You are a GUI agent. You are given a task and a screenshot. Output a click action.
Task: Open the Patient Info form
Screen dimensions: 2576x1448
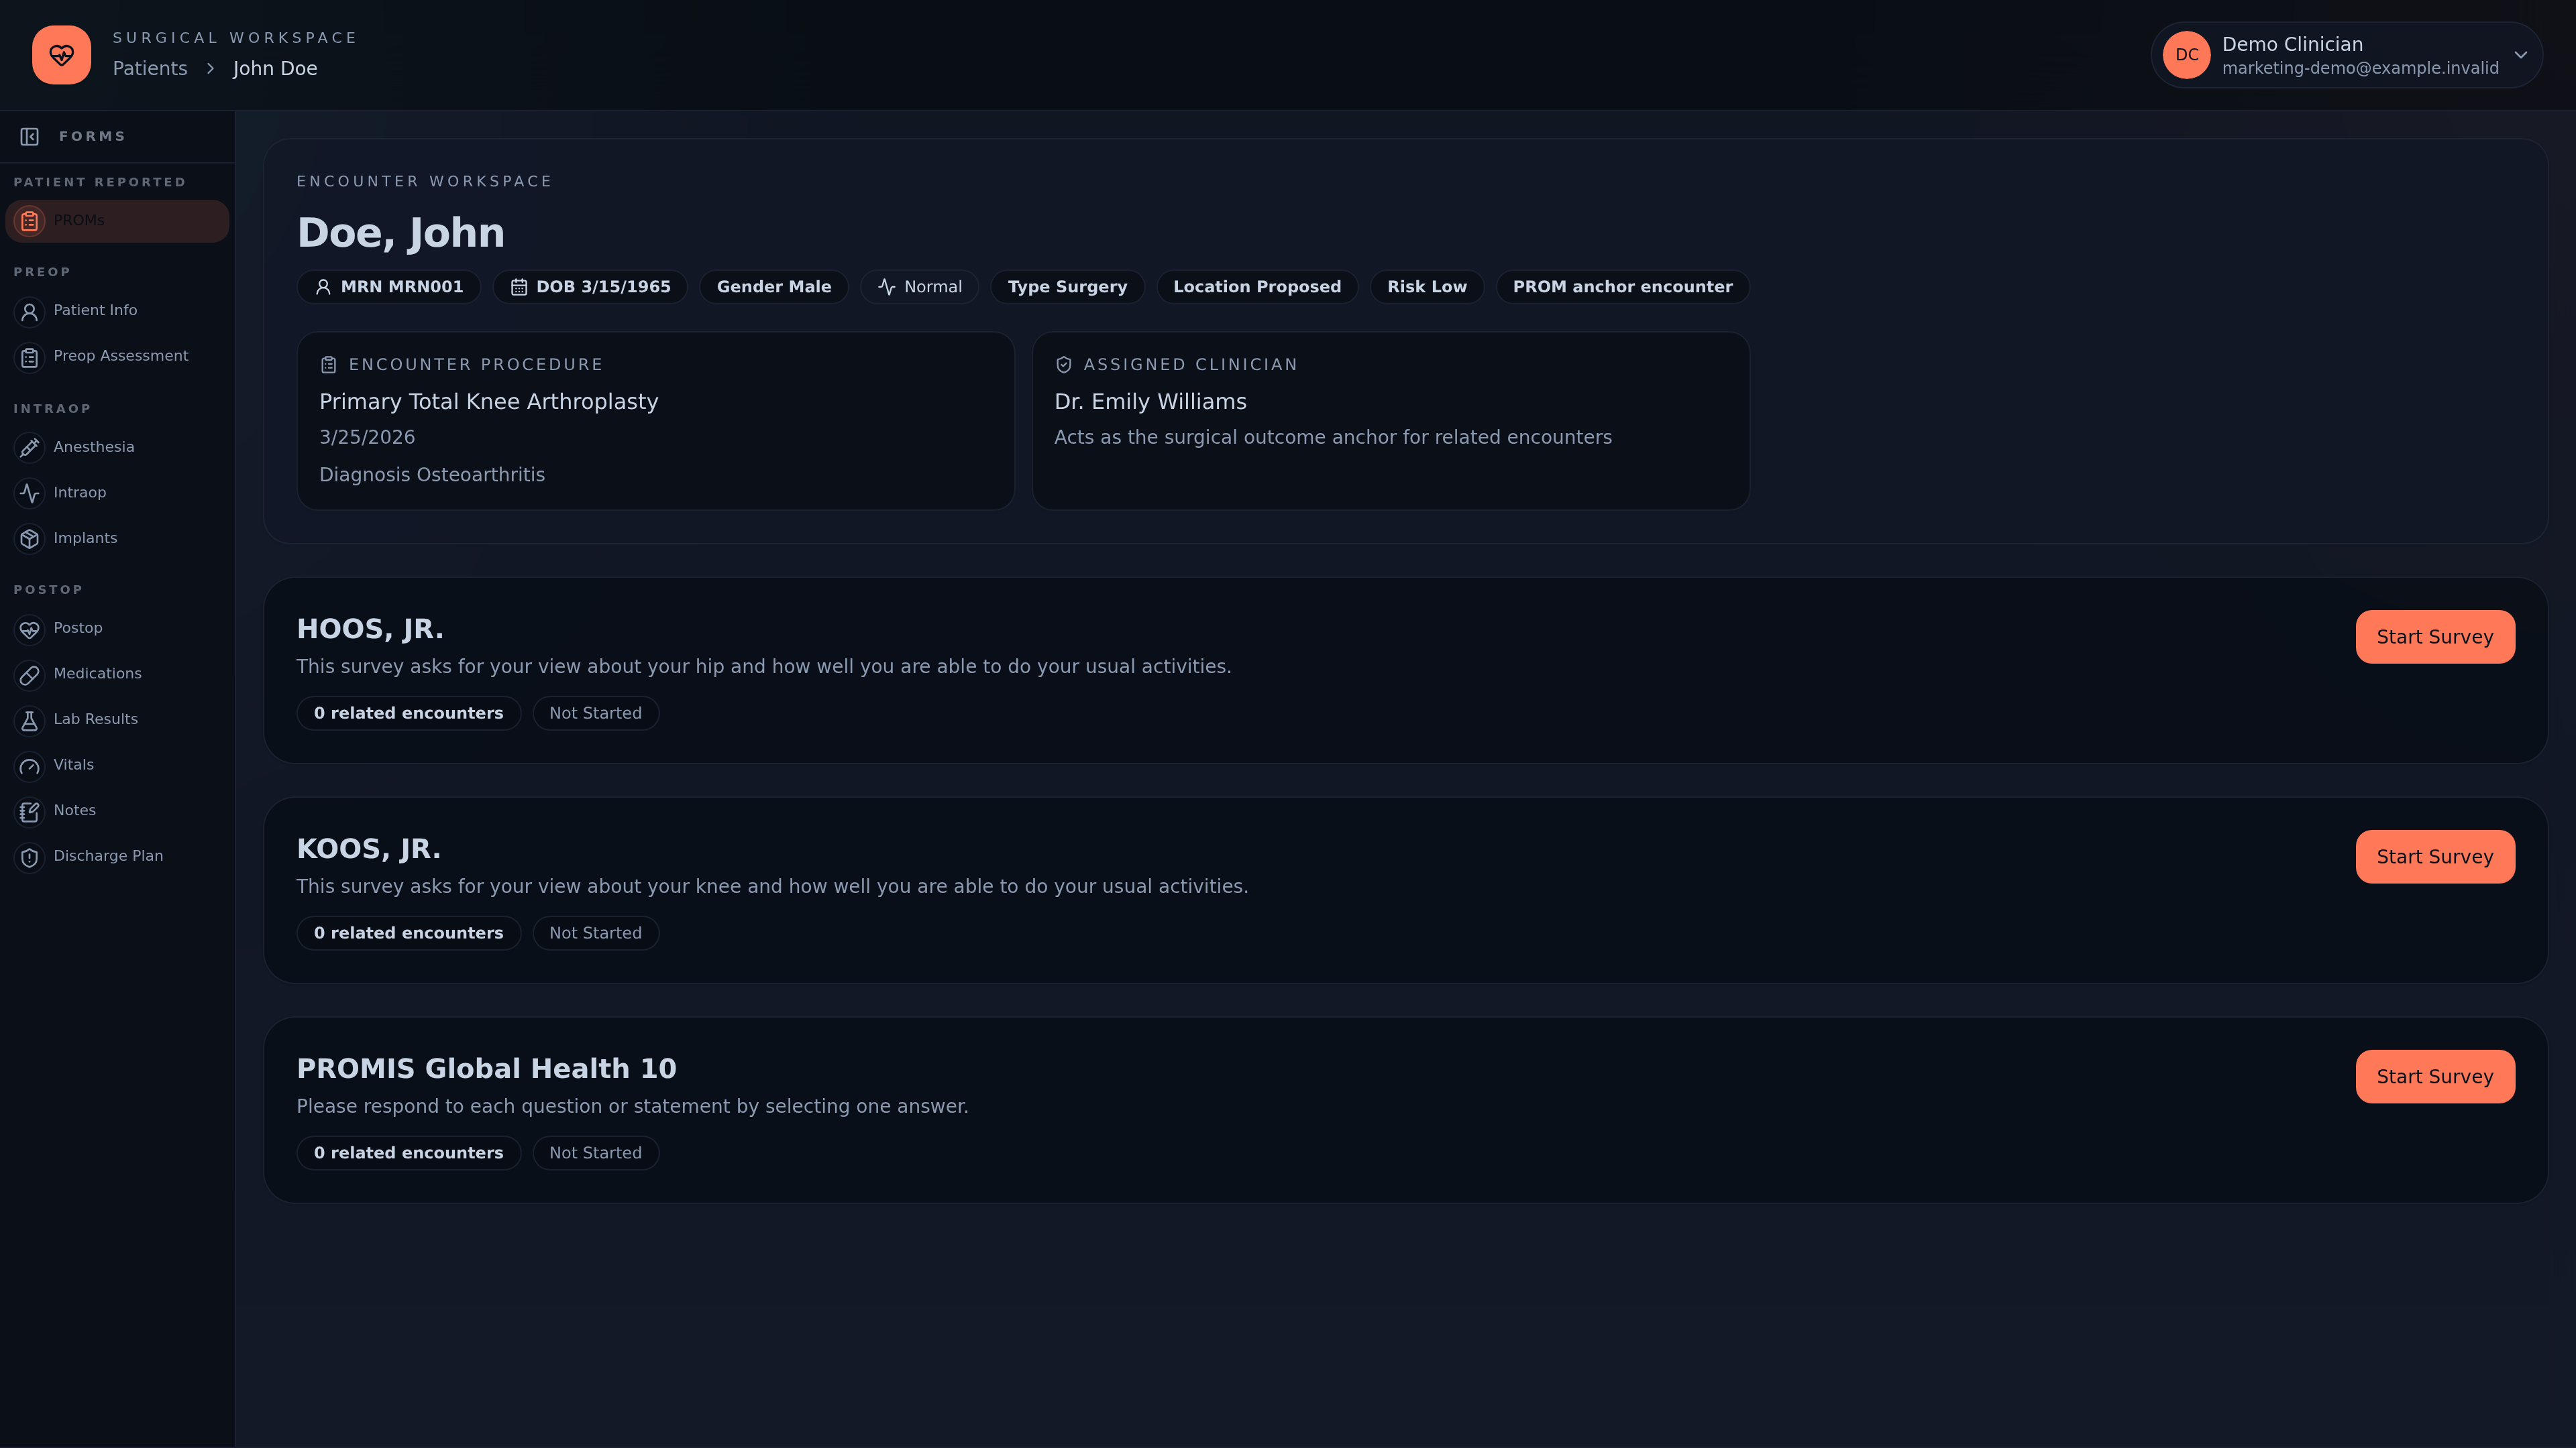coord(117,311)
